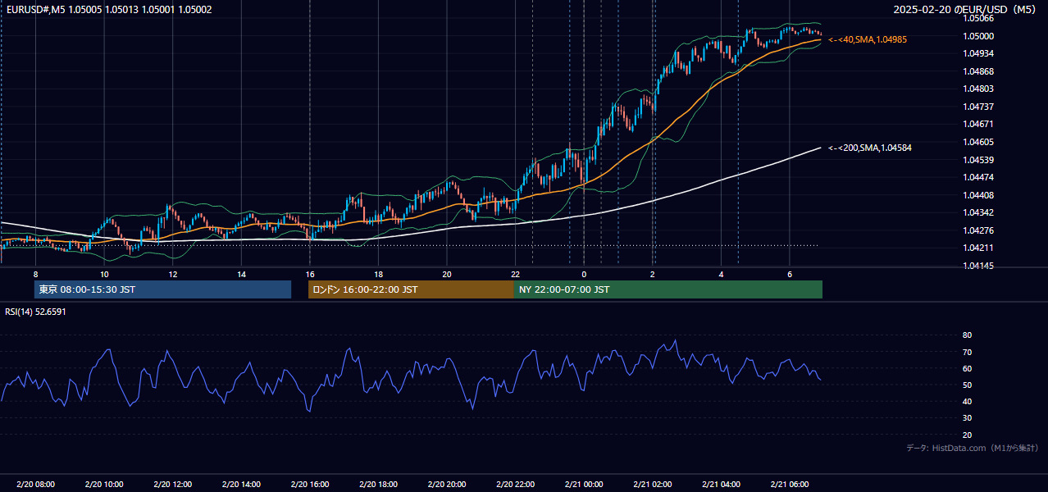Click the RSI(14) 52.6591 indicator label
This screenshot has height=492, width=1048.
35,312
